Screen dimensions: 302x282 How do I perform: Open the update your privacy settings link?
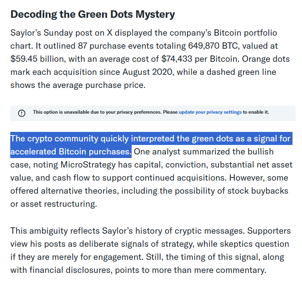click(x=210, y=112)
